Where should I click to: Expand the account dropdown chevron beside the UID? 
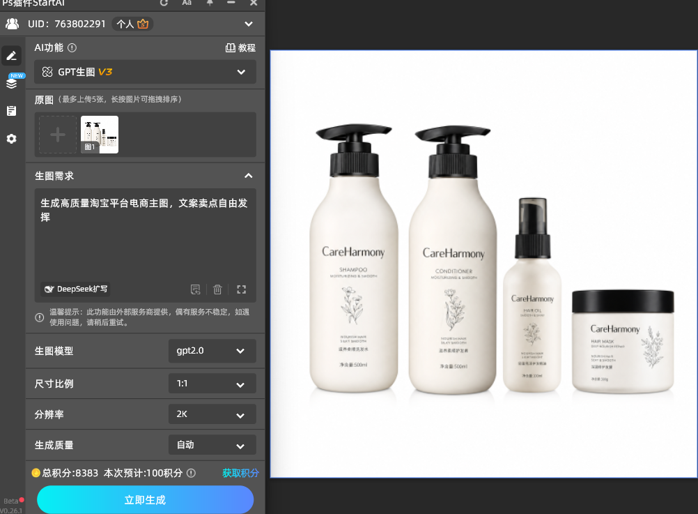pos(249,24)
